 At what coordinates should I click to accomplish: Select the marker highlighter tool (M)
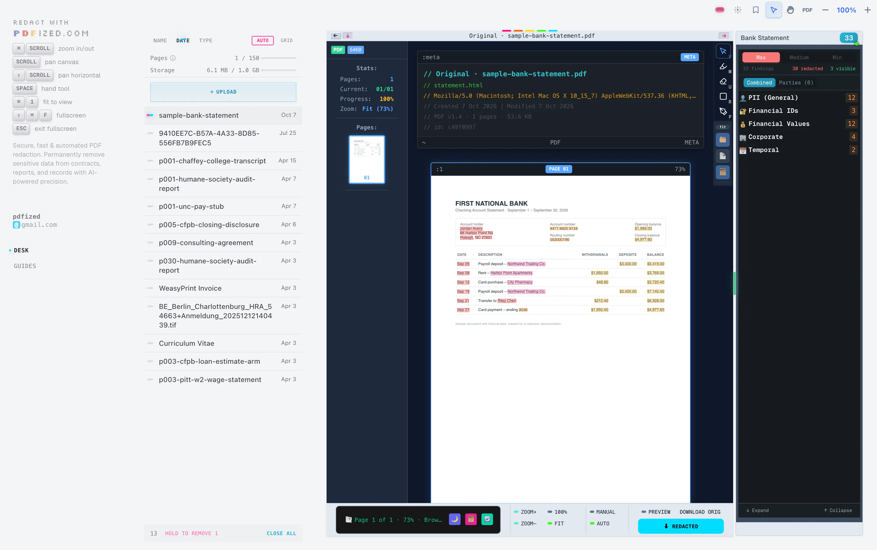[x=723, y=66]
